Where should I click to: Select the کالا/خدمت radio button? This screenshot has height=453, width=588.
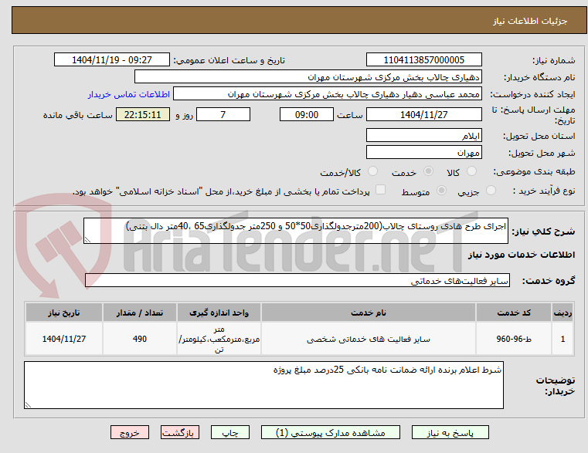[372, 171]
